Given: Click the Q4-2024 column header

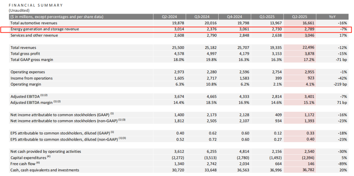Looking at the screenshot, I should (x=235, y=17).
